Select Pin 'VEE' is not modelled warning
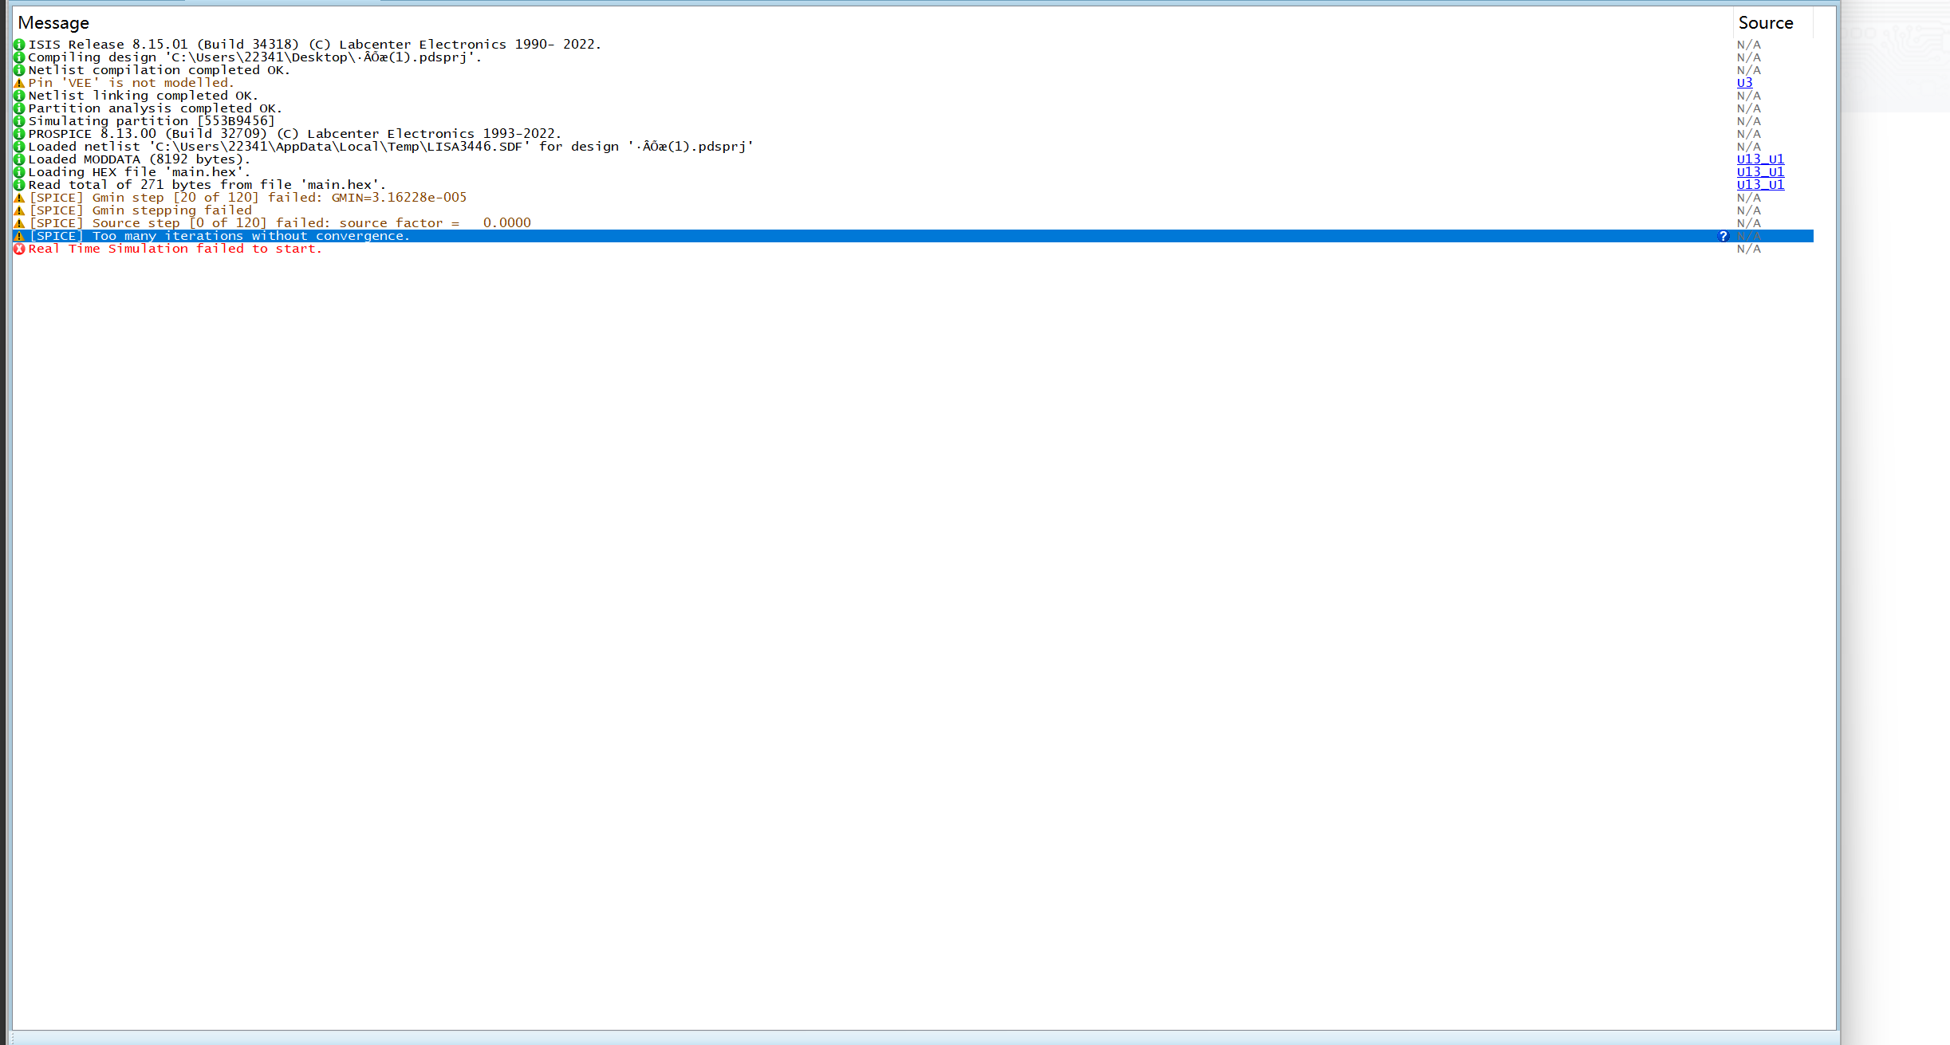 (x=132, y=83)
